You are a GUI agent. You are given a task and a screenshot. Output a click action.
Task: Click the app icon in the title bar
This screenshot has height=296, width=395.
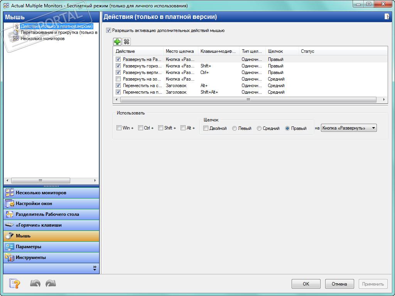coord(7,5)
